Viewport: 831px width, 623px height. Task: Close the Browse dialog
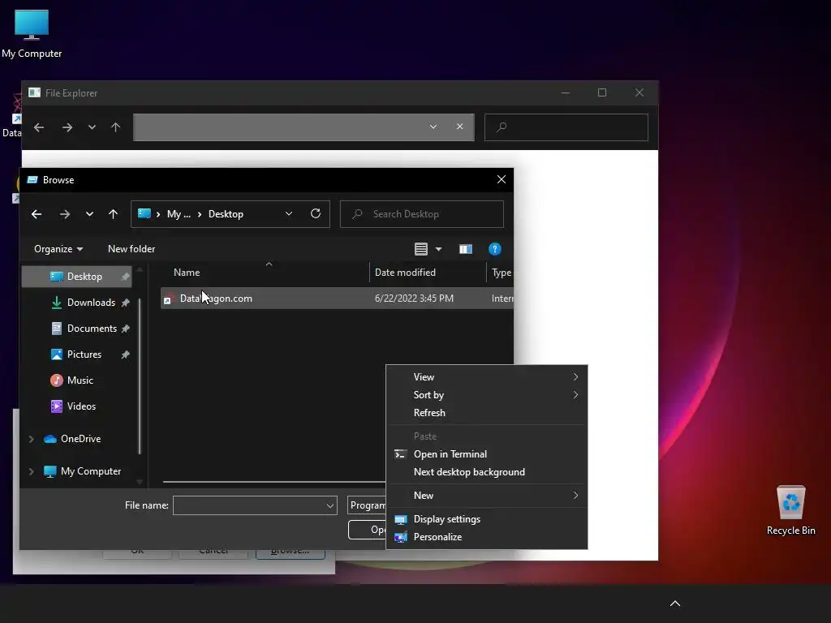pyautogui.click(x=502, y=179)
